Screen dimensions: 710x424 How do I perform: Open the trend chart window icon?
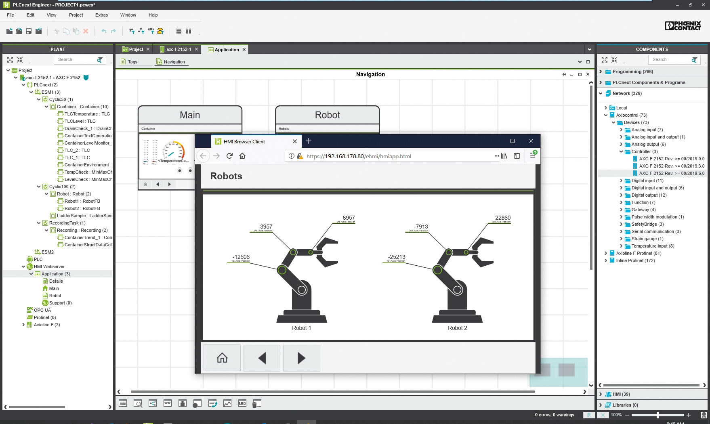click(227, 403)
